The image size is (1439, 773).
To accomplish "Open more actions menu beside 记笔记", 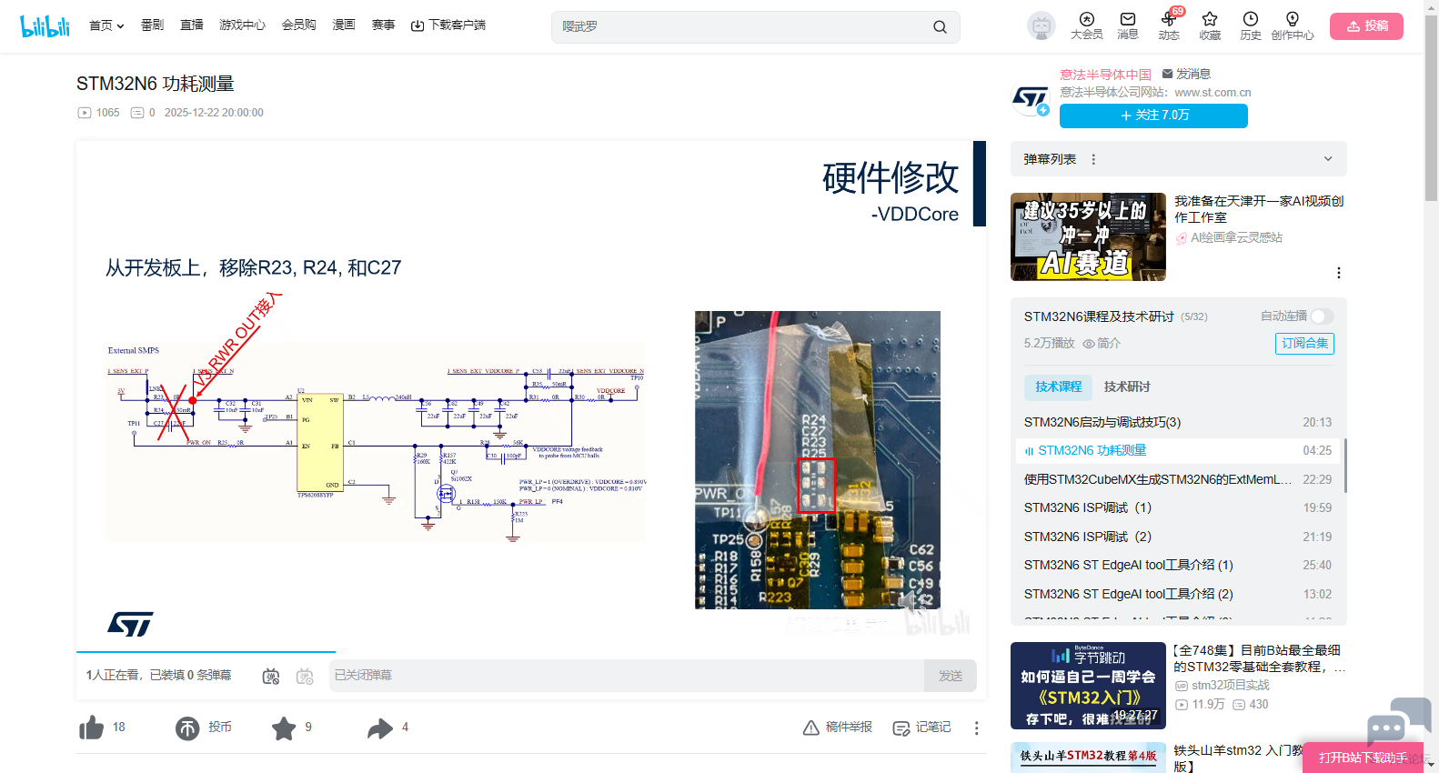I will (x=976, y=728).
